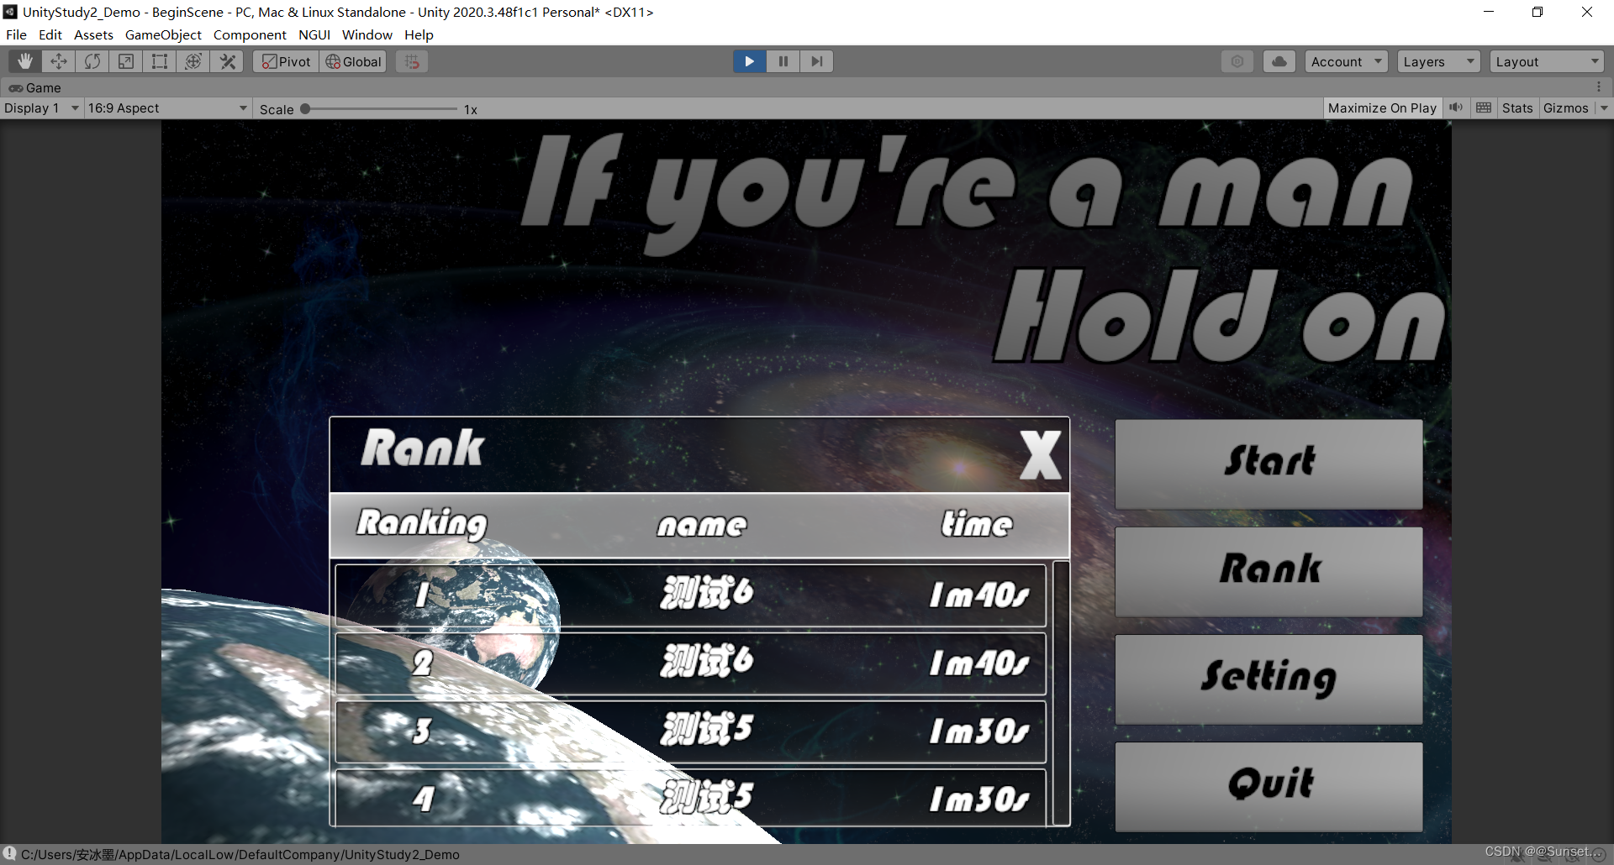The width and height of the screenshot is (1614, 865).
Task: Click the Unity window title icon
Action: coord(10,12)
